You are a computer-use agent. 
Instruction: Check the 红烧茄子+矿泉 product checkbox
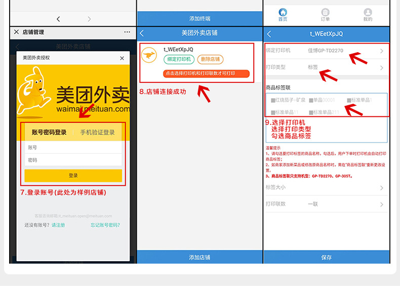[x=273, y=100]
